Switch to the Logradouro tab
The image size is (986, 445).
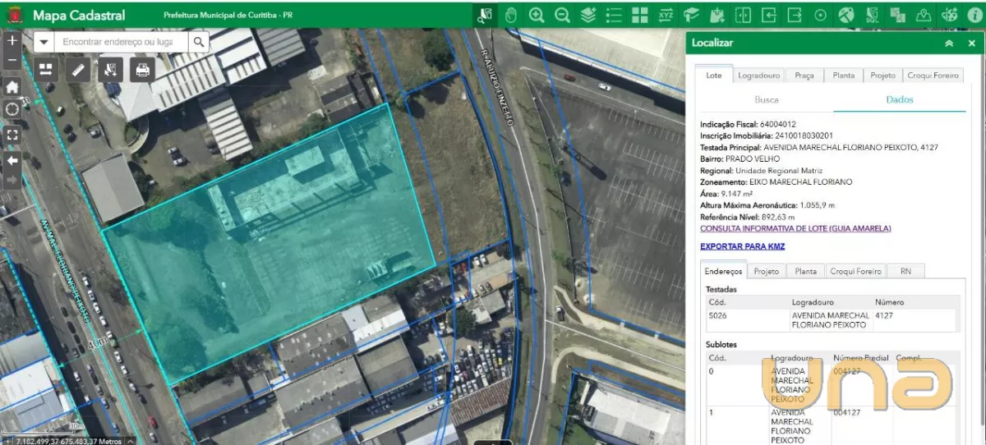coord(758,76)
